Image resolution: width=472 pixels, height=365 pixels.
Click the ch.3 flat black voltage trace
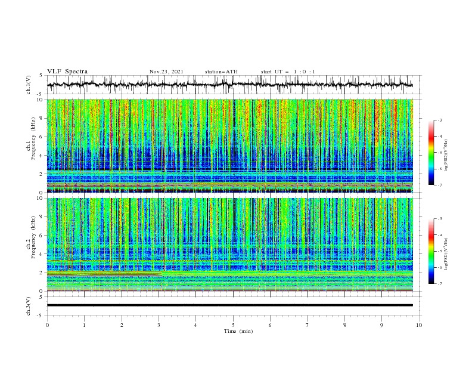pyautogui.click(x=229, y=305)
